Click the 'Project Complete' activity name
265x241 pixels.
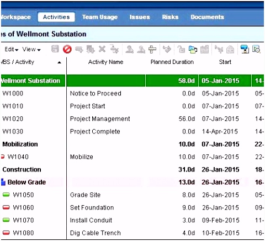[x=95, y=131]
